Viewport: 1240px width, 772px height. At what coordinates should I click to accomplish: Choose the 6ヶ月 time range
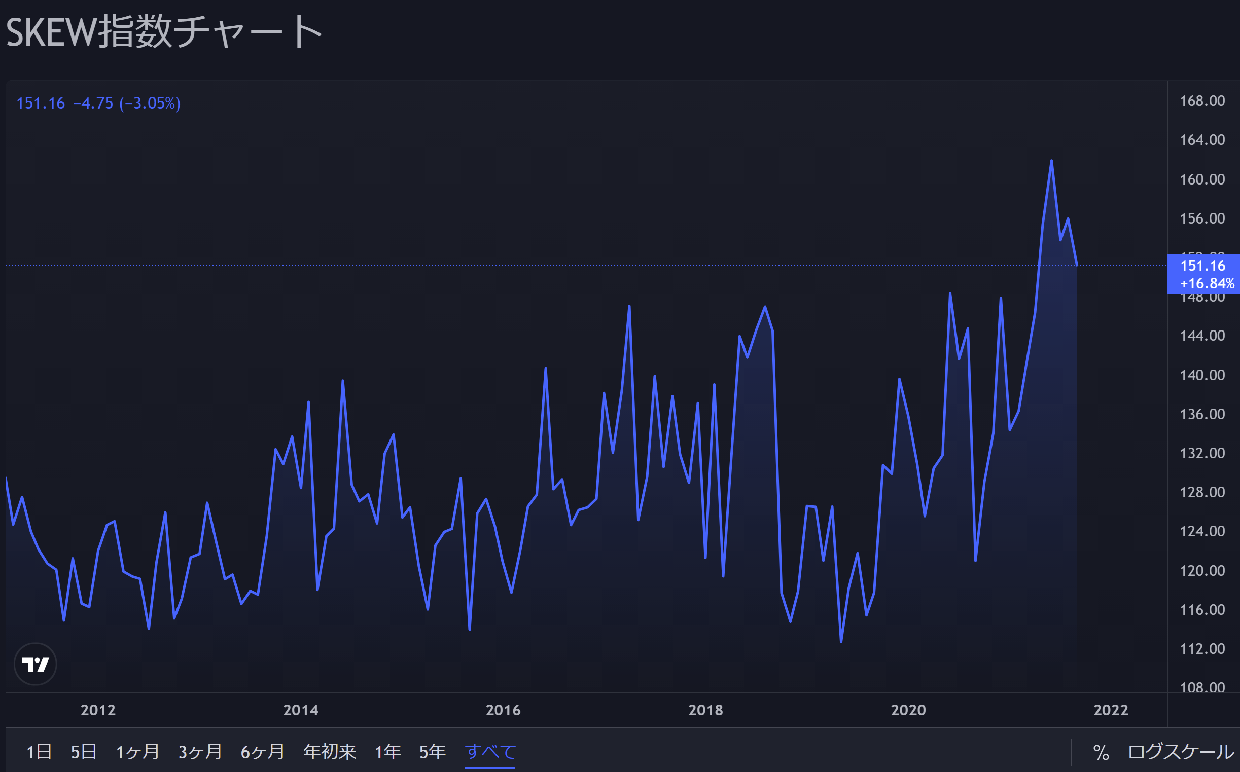[263, 752]
